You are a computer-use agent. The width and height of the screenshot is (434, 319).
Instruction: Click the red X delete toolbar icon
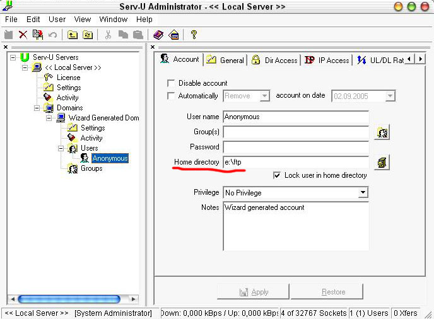23,35
